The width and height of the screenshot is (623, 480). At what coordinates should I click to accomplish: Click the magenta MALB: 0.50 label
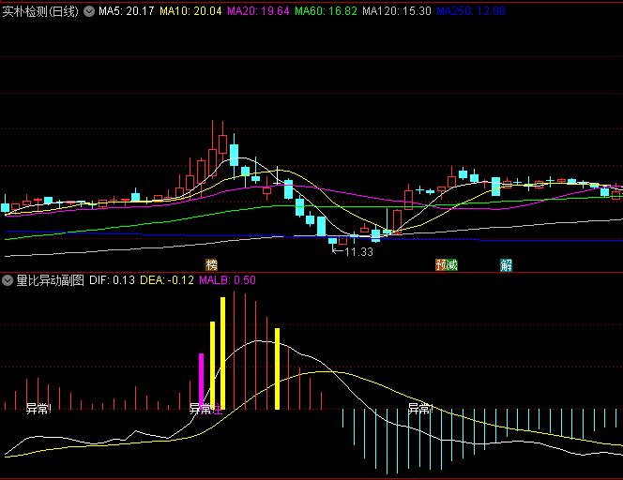click(x=227, y=280)
